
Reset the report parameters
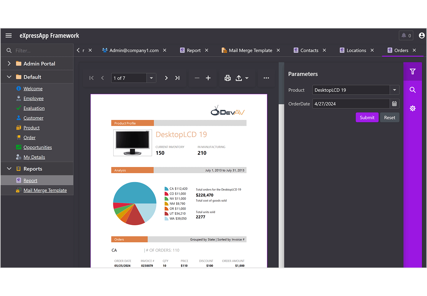tap(389, 117)
